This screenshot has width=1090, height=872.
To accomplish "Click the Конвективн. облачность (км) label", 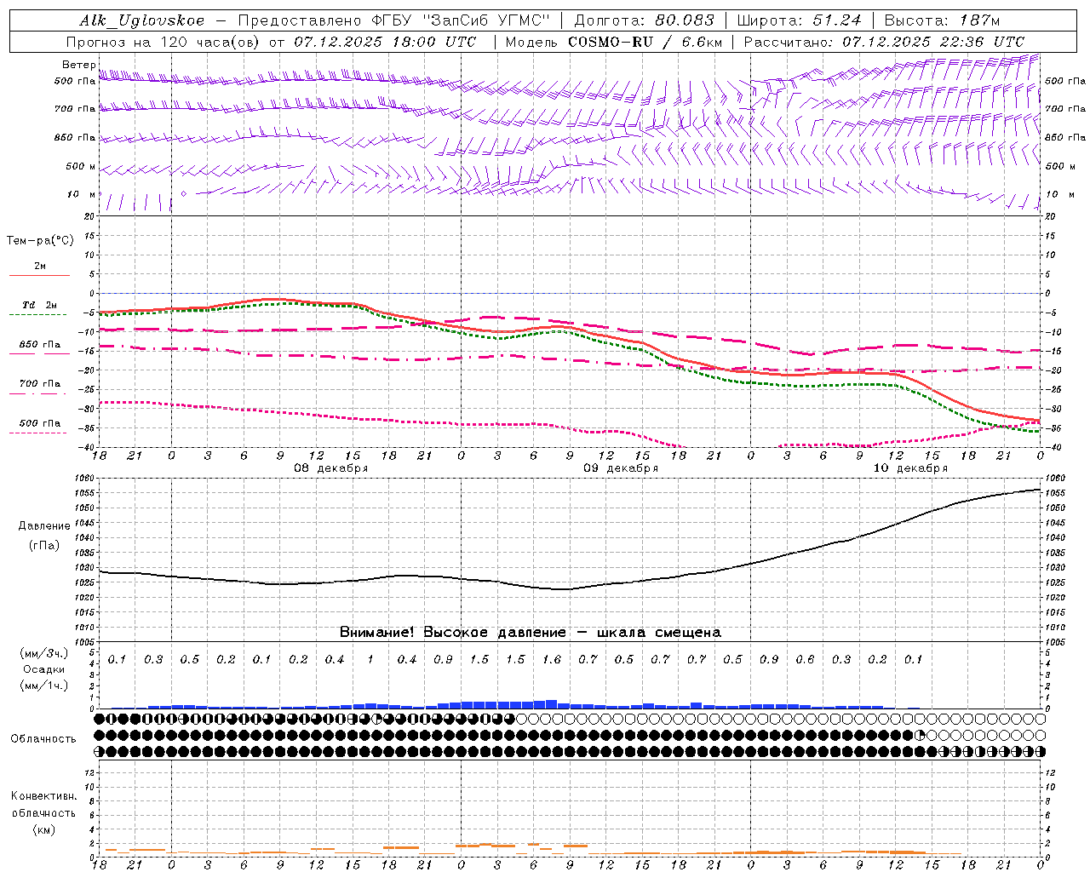I will click(x=43, y=812).
